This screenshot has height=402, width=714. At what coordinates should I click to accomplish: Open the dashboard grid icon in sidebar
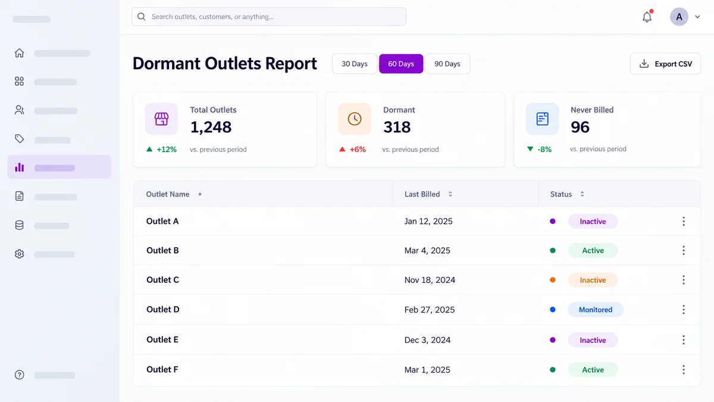(x=20, y=82)
